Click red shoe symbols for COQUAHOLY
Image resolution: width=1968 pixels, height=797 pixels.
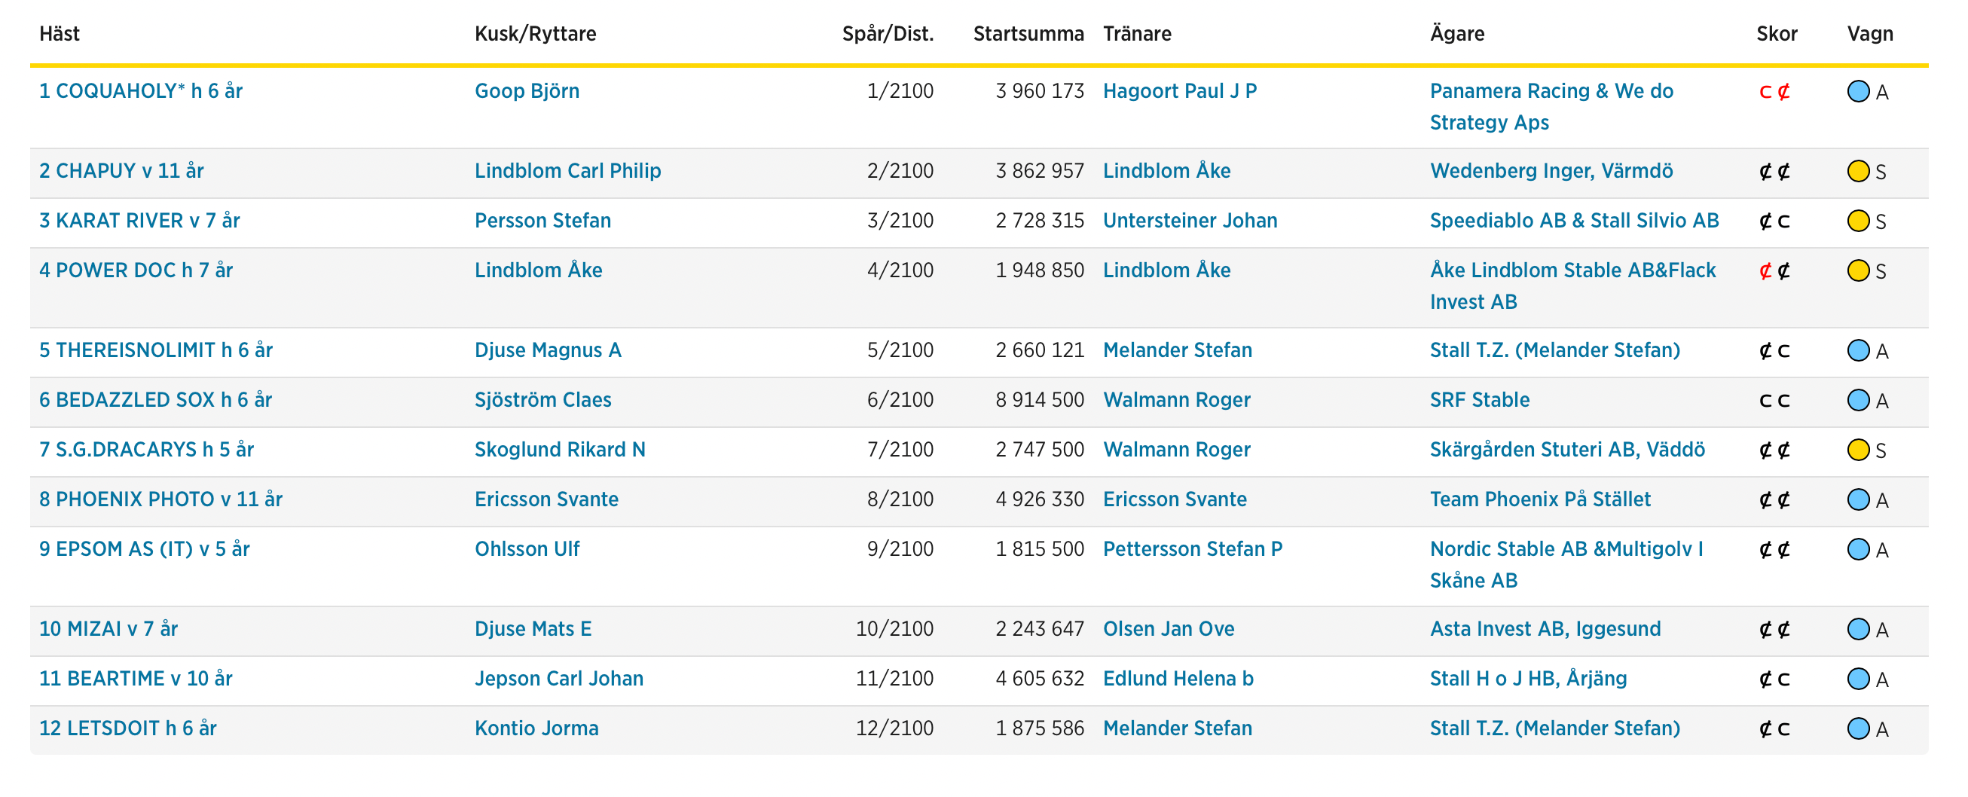[x=1774, y=92]
